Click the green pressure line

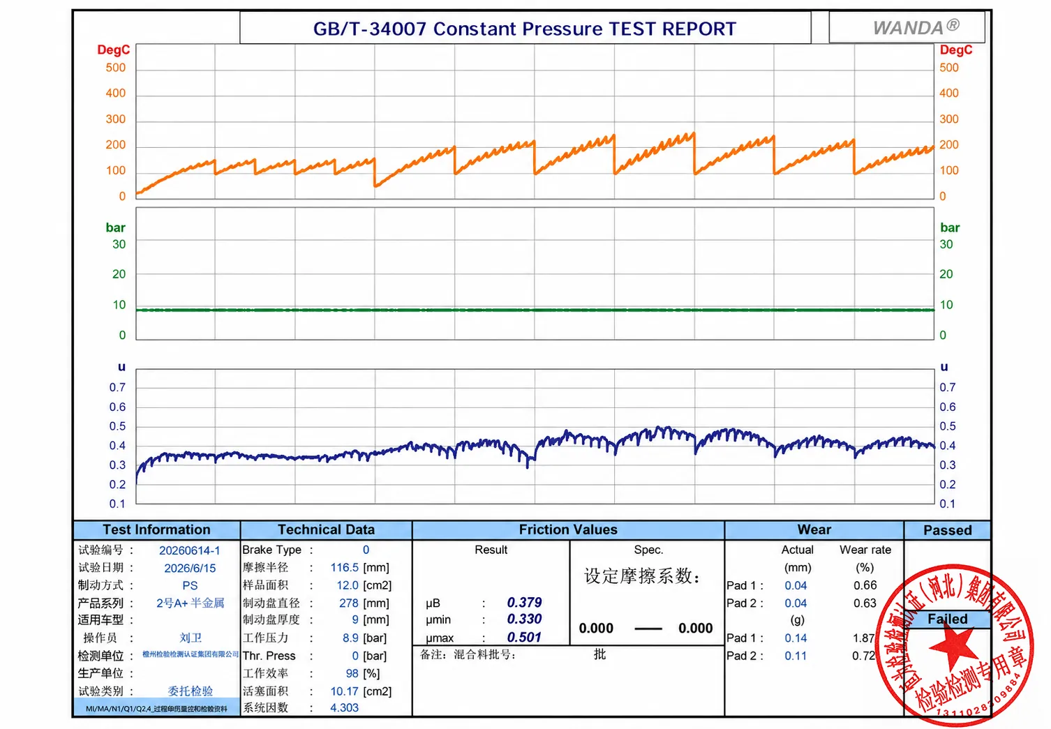535,310
